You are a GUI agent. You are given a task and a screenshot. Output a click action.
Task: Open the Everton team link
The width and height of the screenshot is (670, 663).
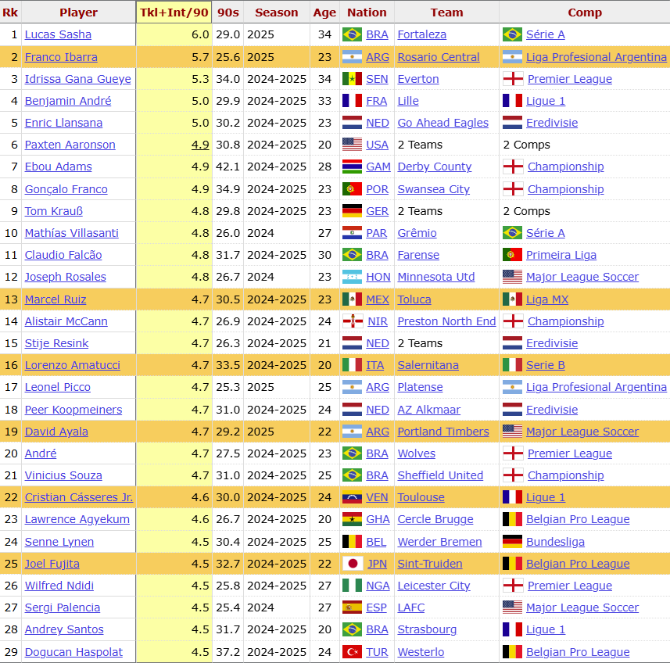tap(418, 79)
